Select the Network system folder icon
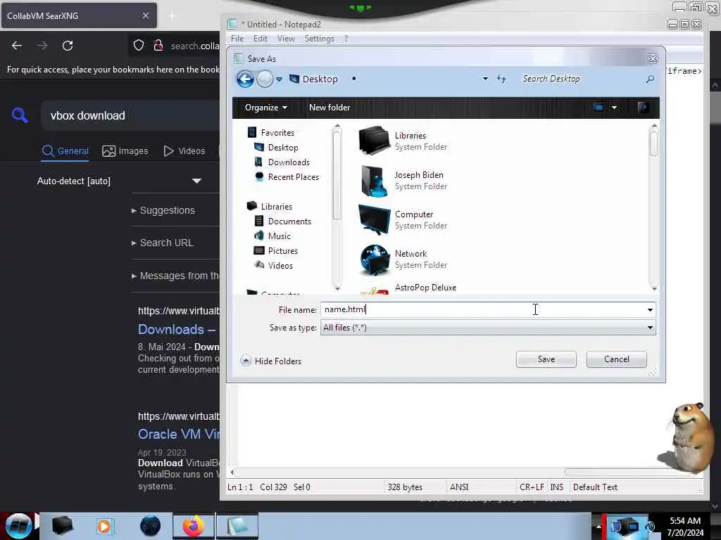This screenshot has width=721, height=540. 375,259
